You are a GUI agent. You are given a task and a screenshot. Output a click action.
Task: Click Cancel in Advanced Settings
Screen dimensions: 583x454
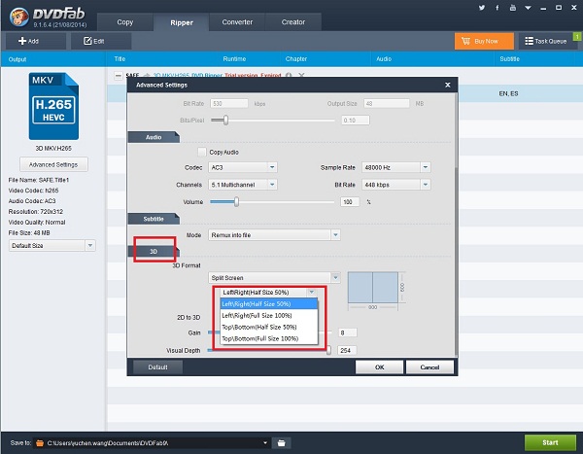point(429,367)
